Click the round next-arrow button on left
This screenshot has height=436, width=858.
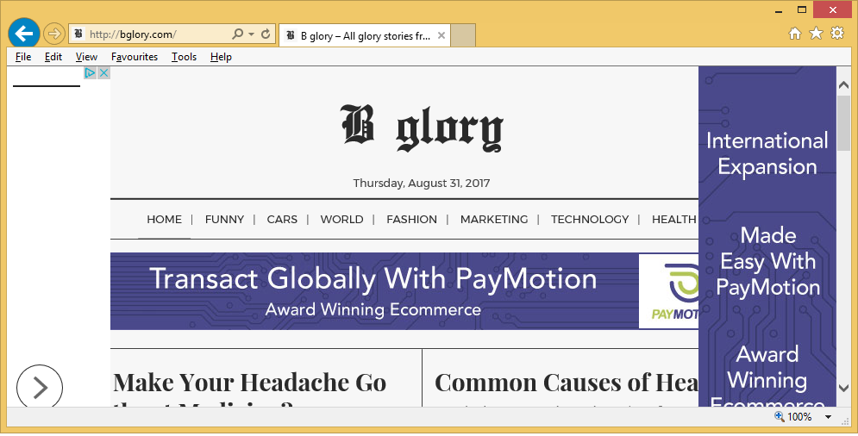40,388
